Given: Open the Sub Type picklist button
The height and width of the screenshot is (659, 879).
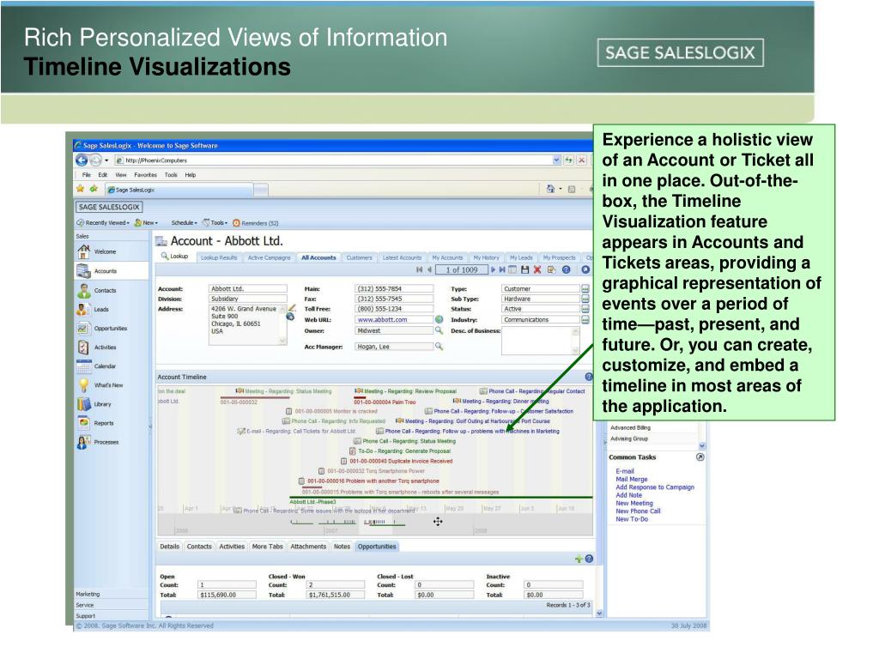Looking at the screenshot, I should [x=585, y=299].
